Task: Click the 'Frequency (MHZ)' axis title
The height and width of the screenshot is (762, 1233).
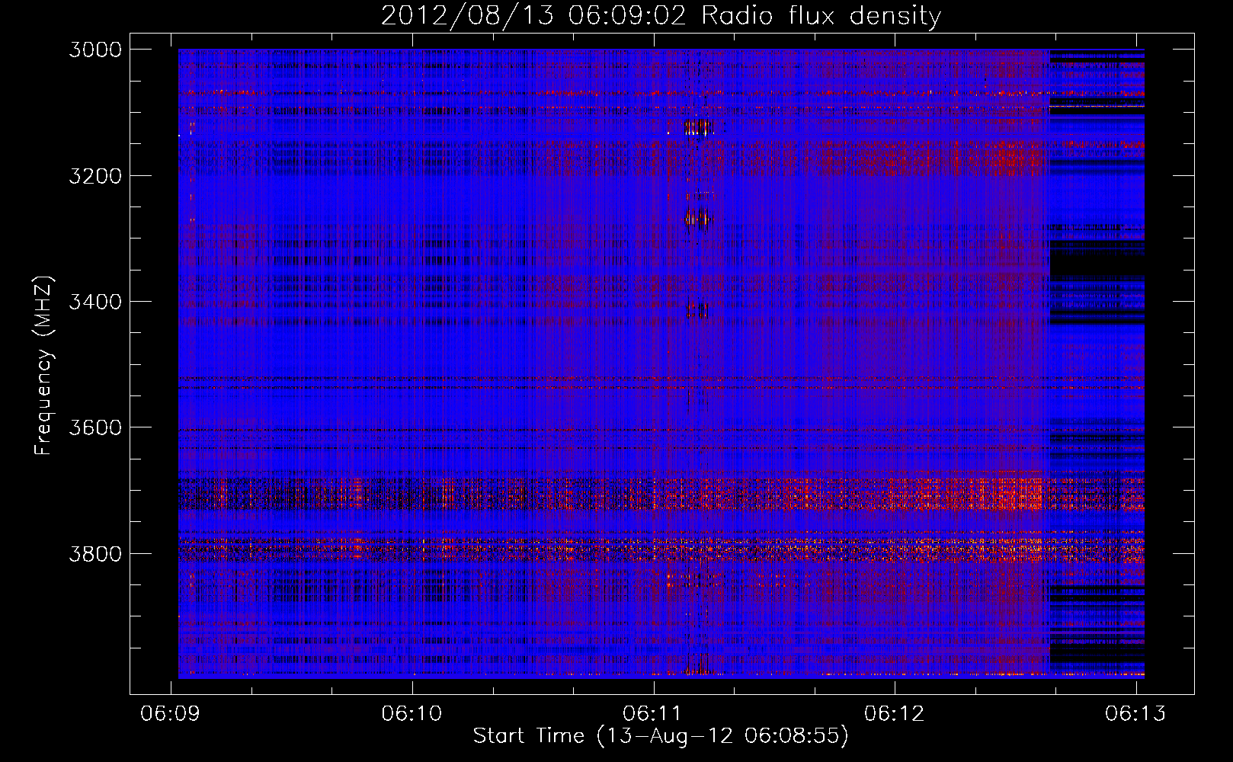Action: click(44, 365)
